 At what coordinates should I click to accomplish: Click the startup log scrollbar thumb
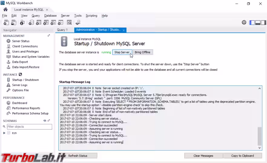tap(259, 136)
